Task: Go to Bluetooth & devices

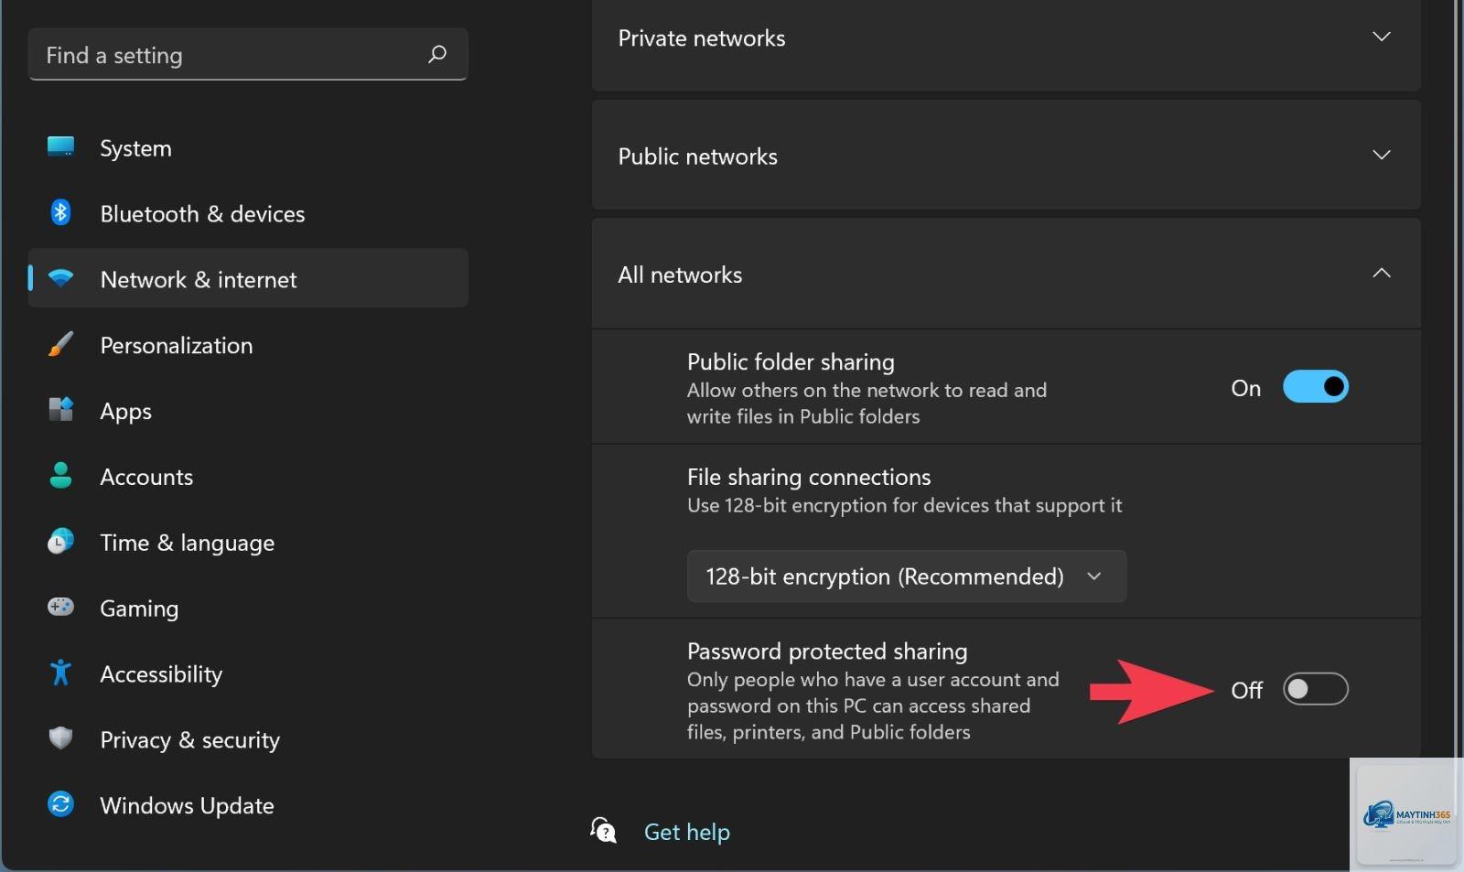Action: point(248,213)
